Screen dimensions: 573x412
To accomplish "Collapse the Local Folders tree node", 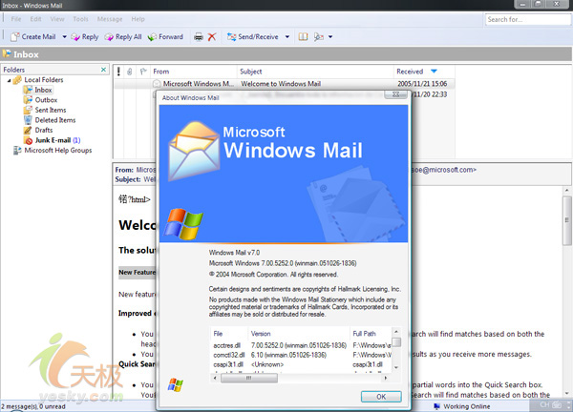I will click(x=9, y=80).
